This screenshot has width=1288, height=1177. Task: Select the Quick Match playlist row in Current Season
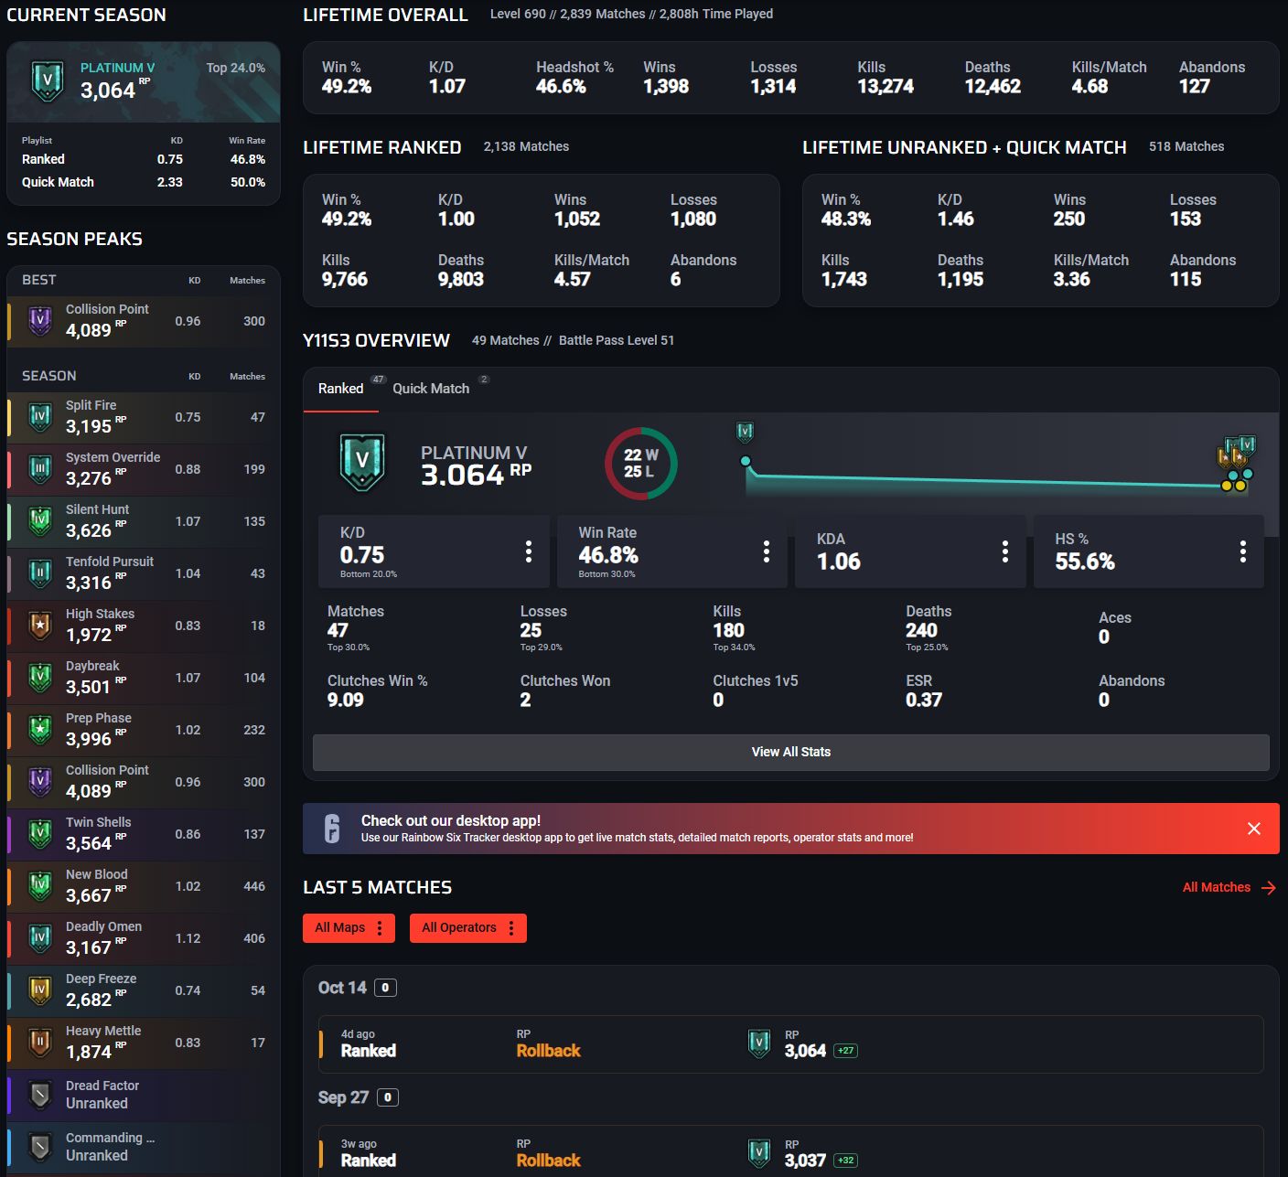144,182
